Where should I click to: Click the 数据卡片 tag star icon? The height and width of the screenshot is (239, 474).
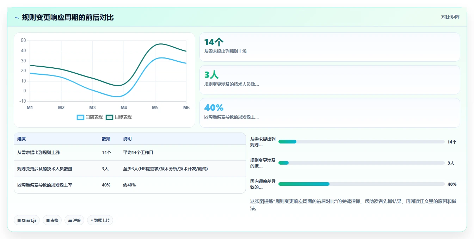point(92,220)
